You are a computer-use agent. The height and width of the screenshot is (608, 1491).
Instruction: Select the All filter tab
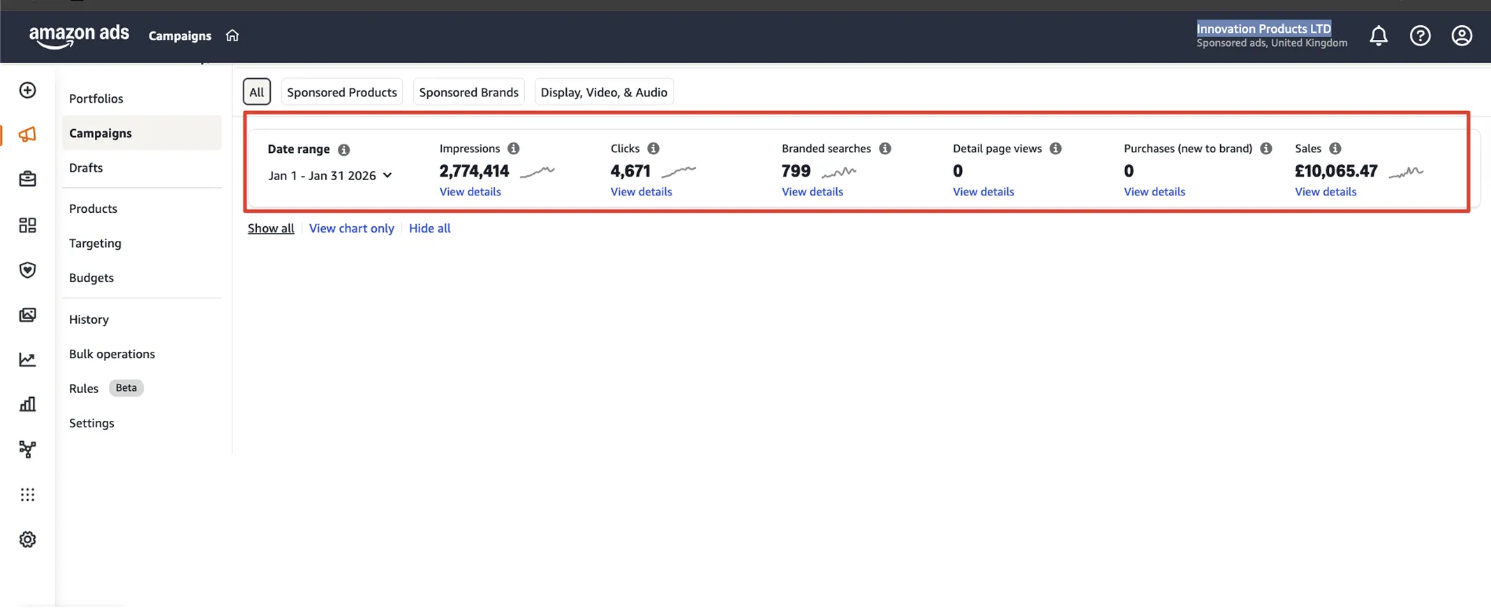257,92
